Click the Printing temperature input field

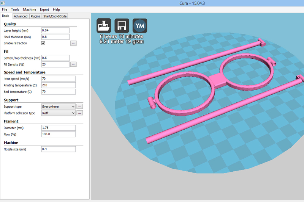[59, 85]
